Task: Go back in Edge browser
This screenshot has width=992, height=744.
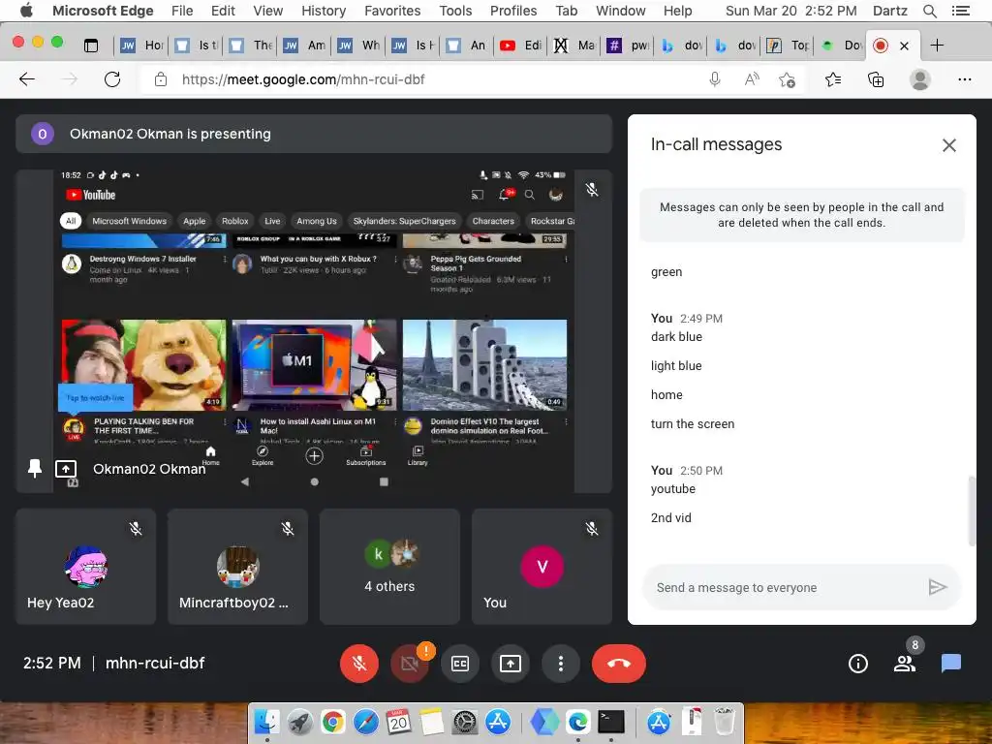Action: click(26, 79)
